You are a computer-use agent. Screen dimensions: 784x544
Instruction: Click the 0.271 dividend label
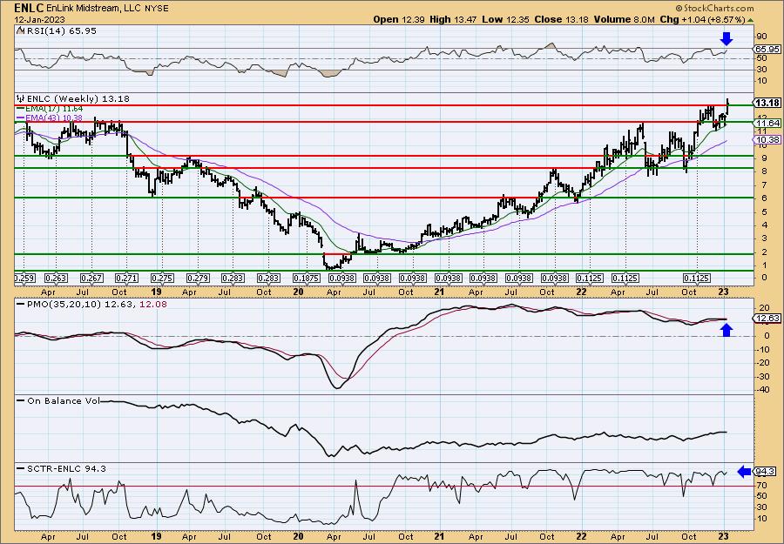pos(126,279)
